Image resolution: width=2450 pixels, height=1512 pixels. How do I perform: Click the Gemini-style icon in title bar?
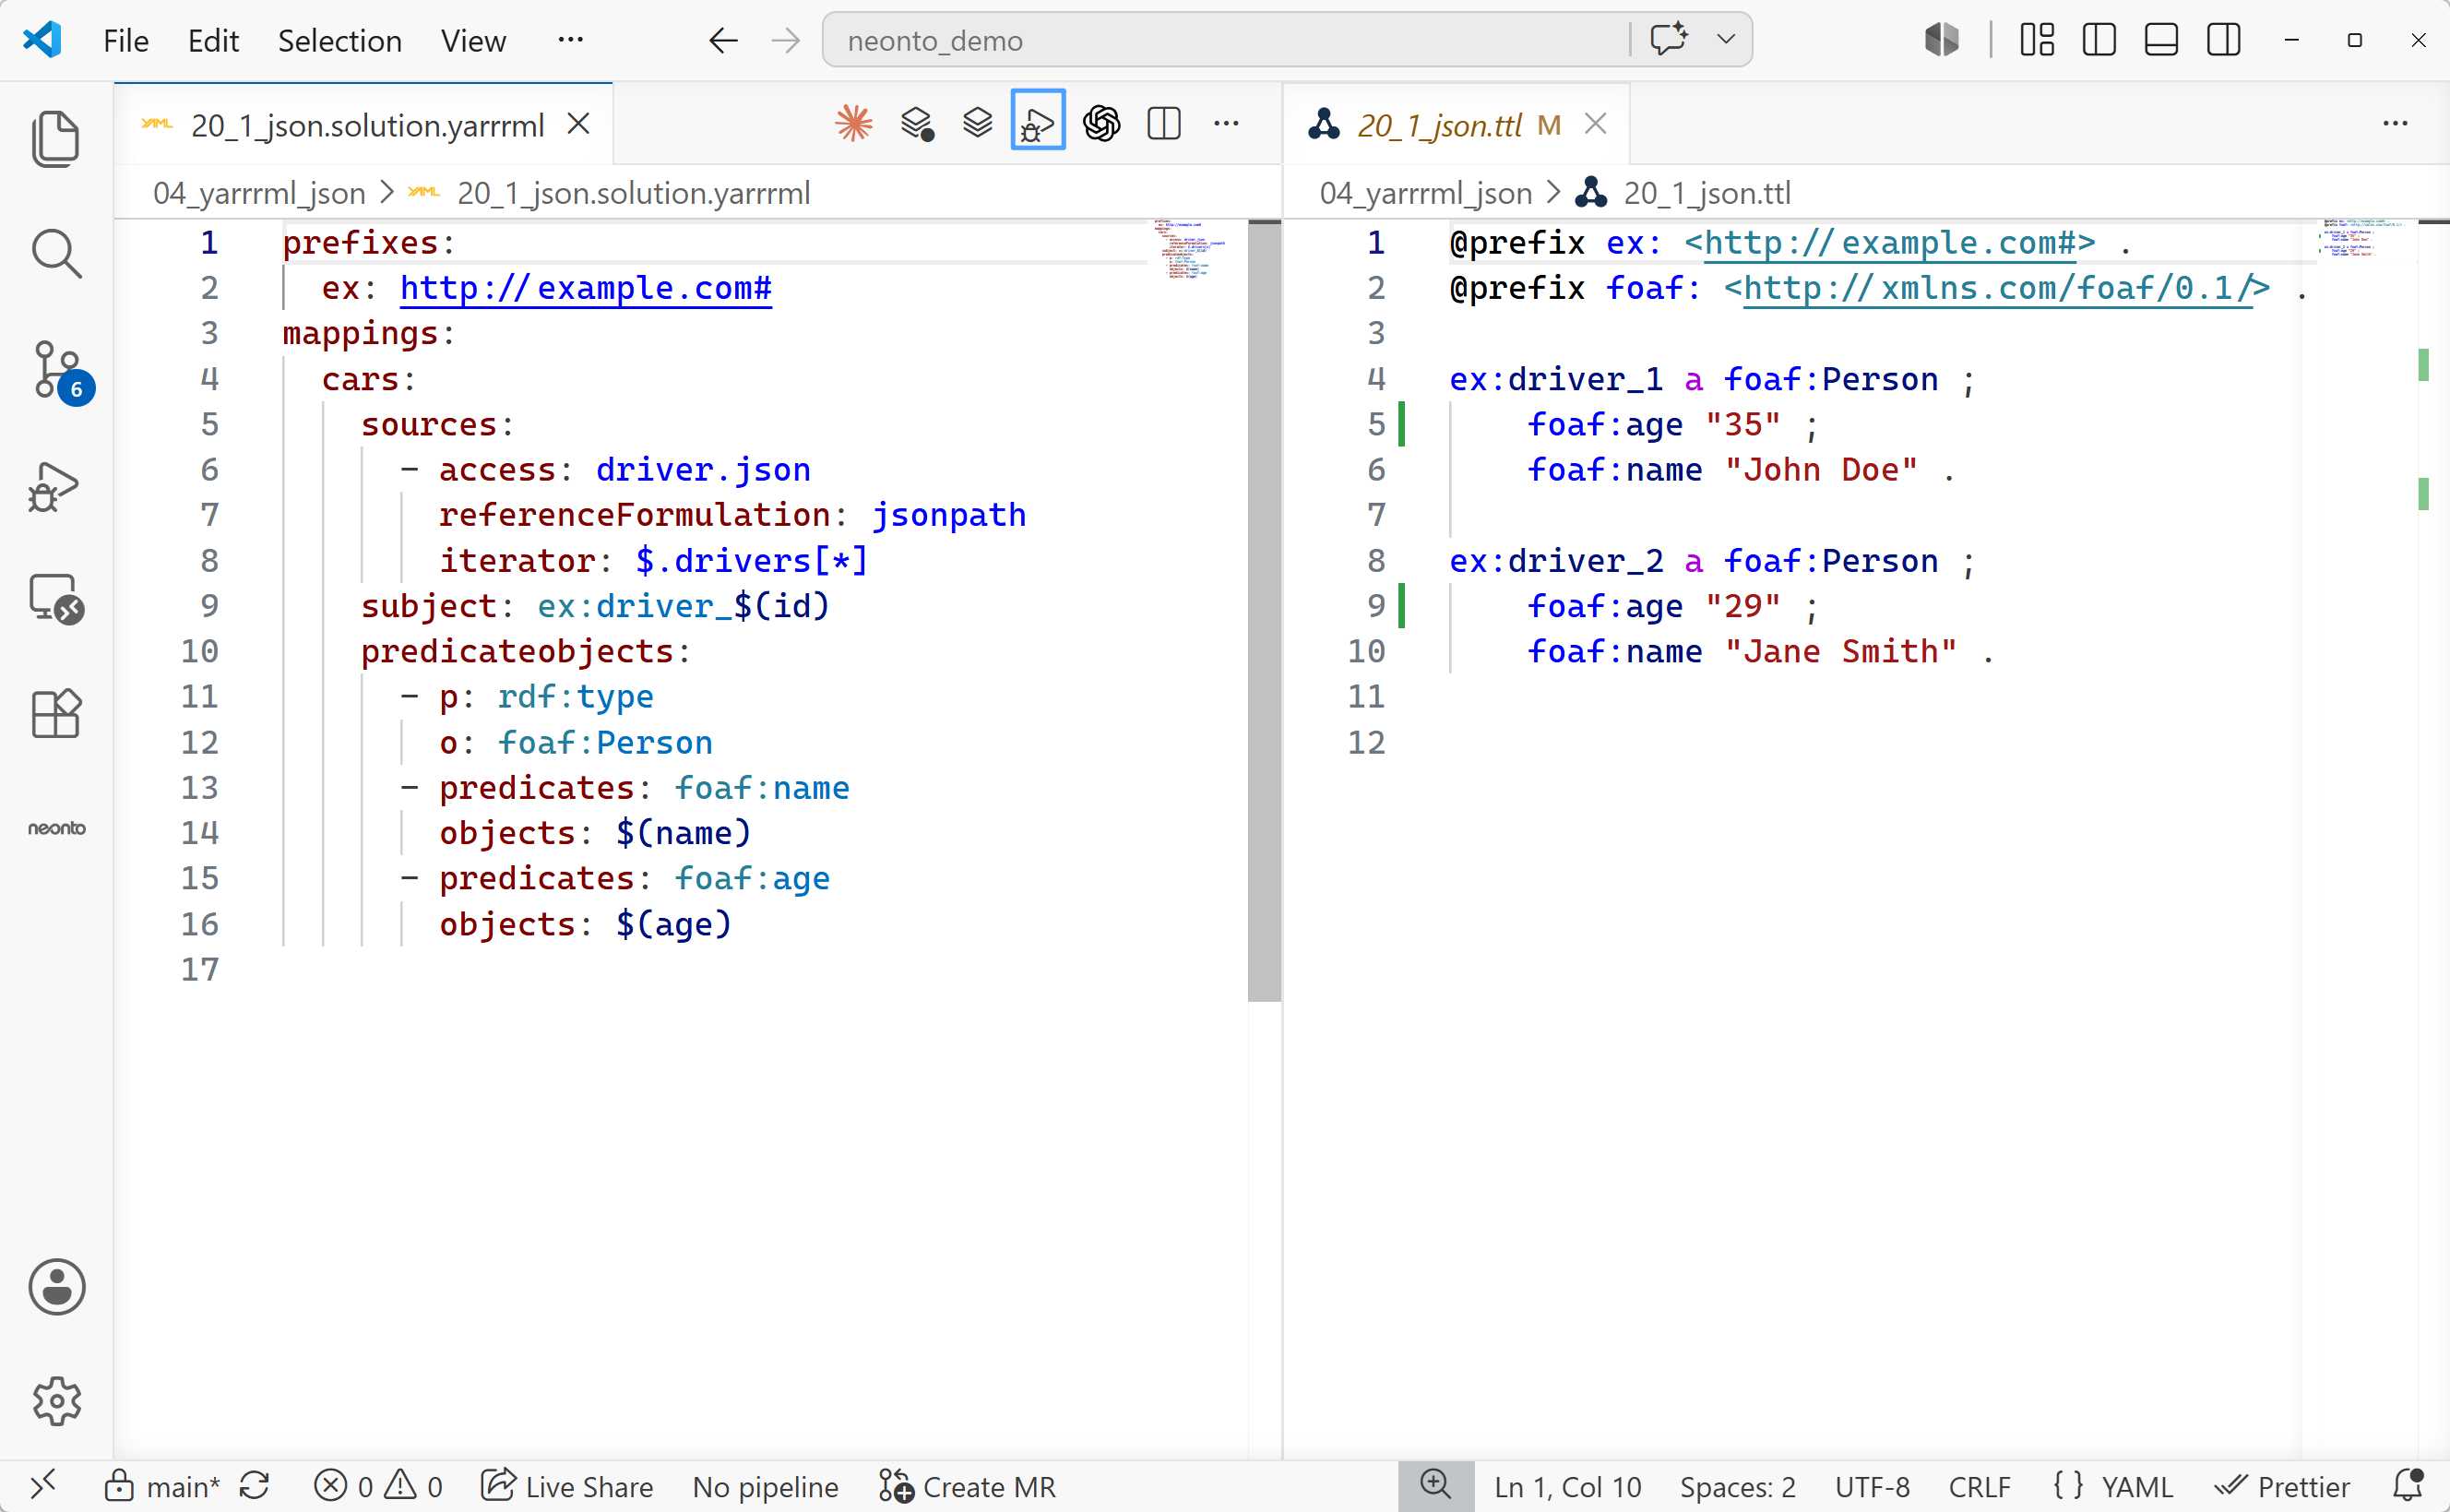click(x=1941, y=40)
